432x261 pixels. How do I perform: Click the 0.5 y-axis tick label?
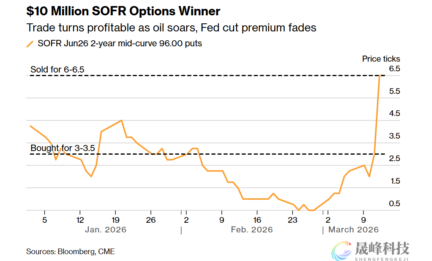pyautogui.click(x=394, y=203)
